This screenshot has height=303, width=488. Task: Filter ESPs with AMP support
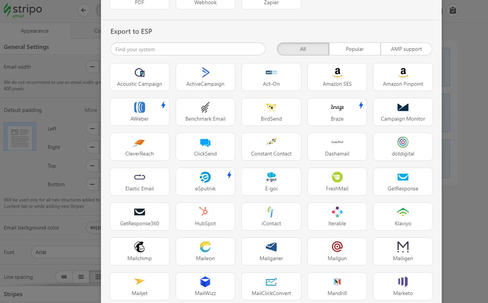406,49
